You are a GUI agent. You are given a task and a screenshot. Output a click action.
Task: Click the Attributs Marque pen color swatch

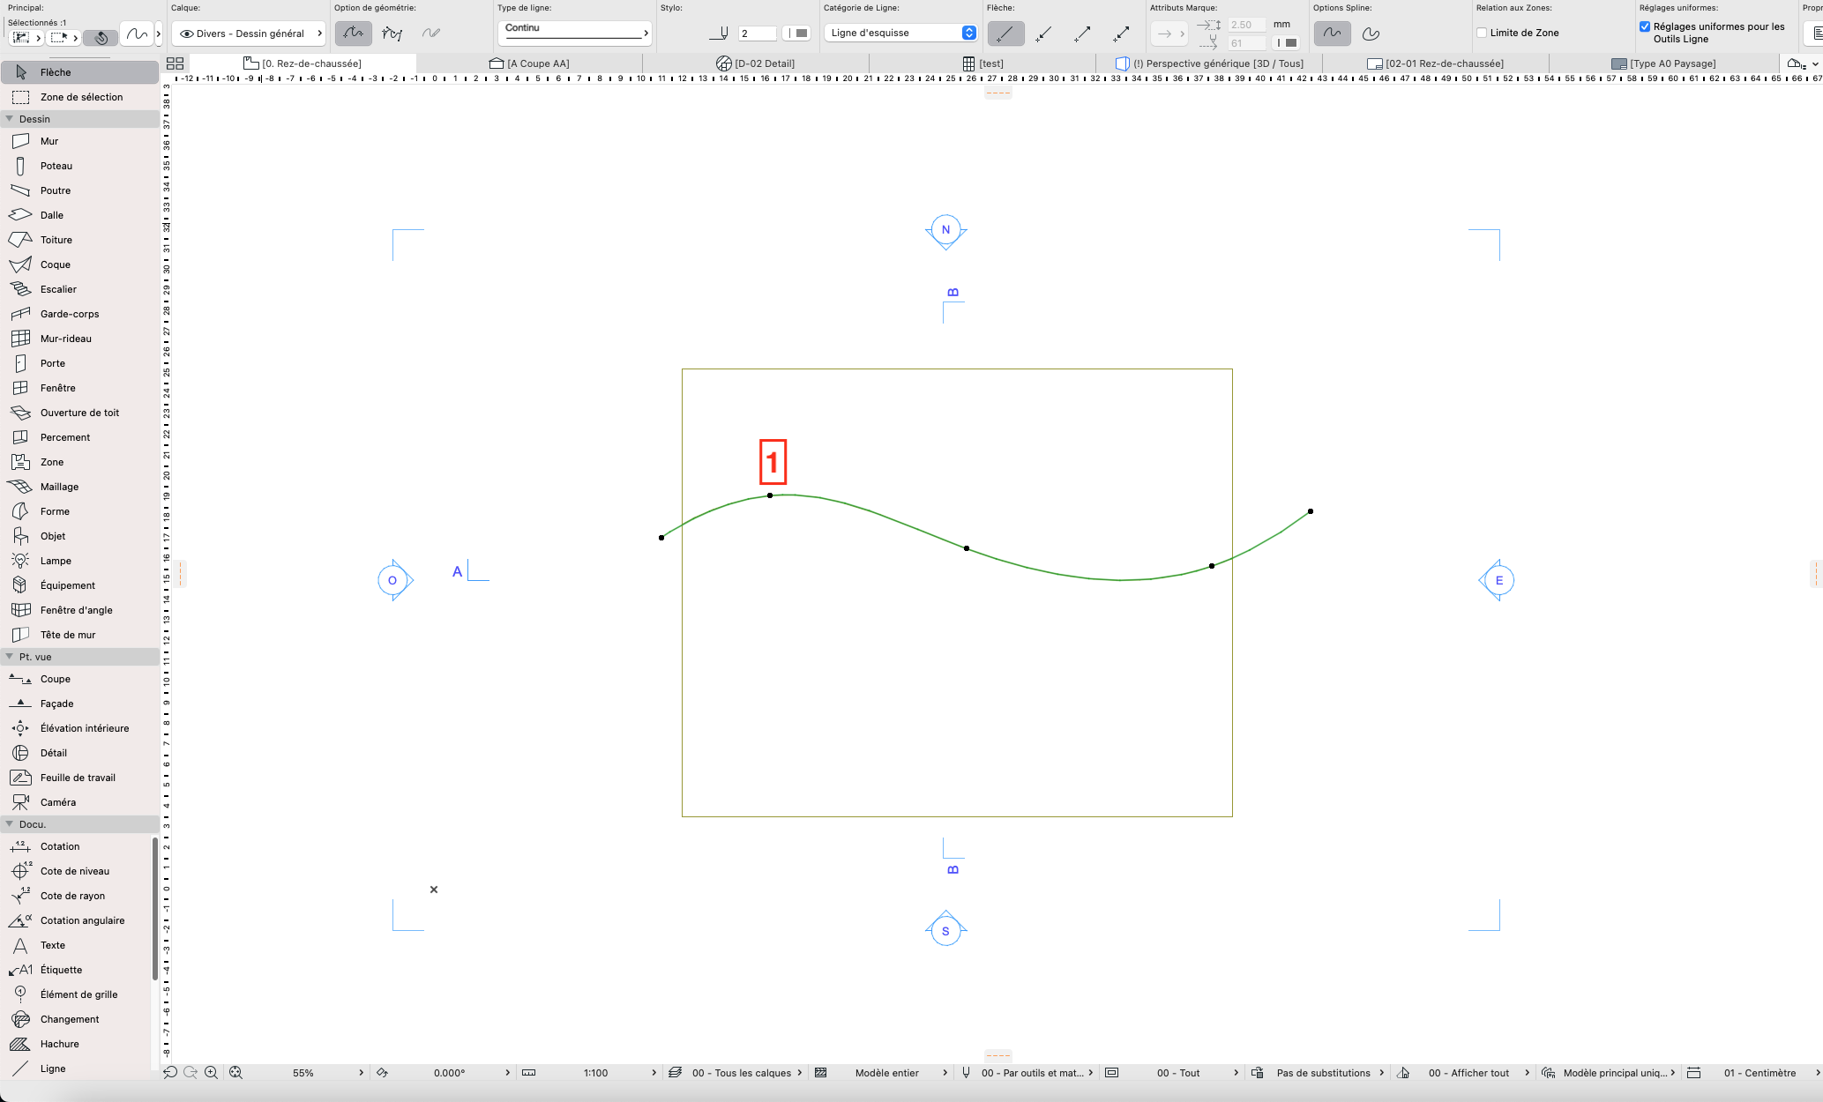click(1287, 42)
